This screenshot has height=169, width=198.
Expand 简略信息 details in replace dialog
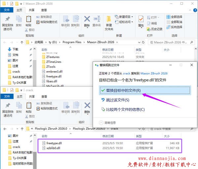[108, 123]
